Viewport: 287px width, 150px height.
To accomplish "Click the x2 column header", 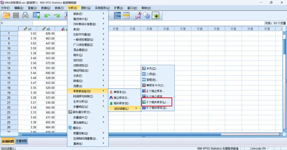I will 46,29.
